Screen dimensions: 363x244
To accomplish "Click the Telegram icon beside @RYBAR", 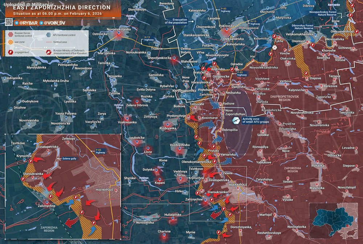I will [x=16, y=23].
